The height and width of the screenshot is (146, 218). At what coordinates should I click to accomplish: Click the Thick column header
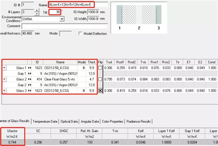[x=92, y=62]
